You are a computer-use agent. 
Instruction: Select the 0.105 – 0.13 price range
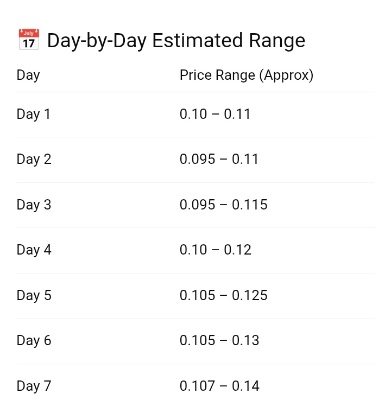tap(219, 340)
